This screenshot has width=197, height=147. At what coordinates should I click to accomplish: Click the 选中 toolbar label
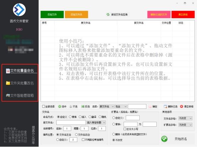pos(64,106)
